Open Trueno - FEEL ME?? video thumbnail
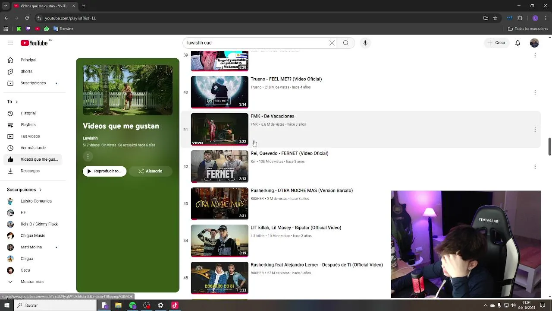 click(x=220, y=92)
